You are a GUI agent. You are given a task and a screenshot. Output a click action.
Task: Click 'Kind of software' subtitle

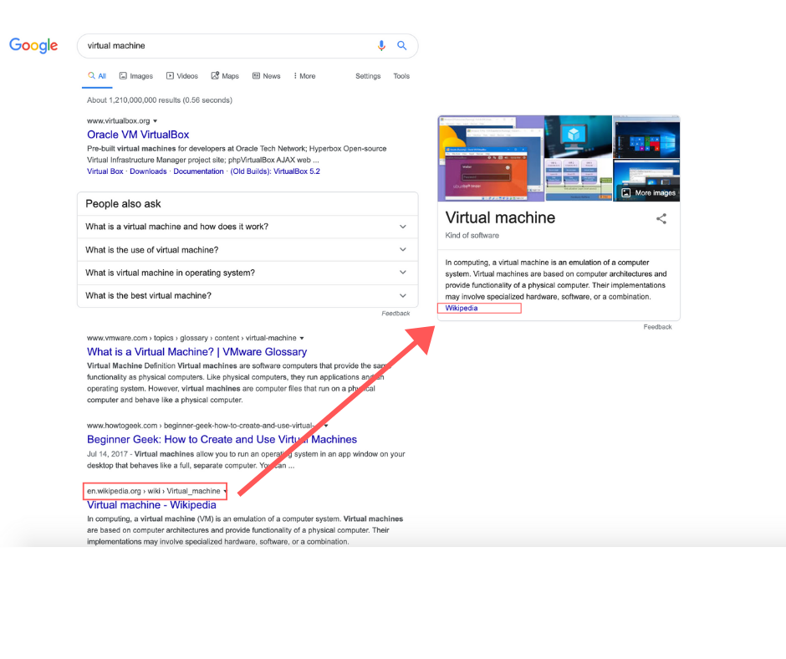pos(472,235)
